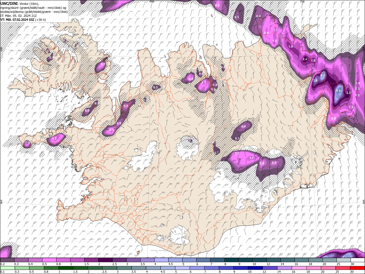Click the 3.9 precipitation value on map

(x=315, y=81)
